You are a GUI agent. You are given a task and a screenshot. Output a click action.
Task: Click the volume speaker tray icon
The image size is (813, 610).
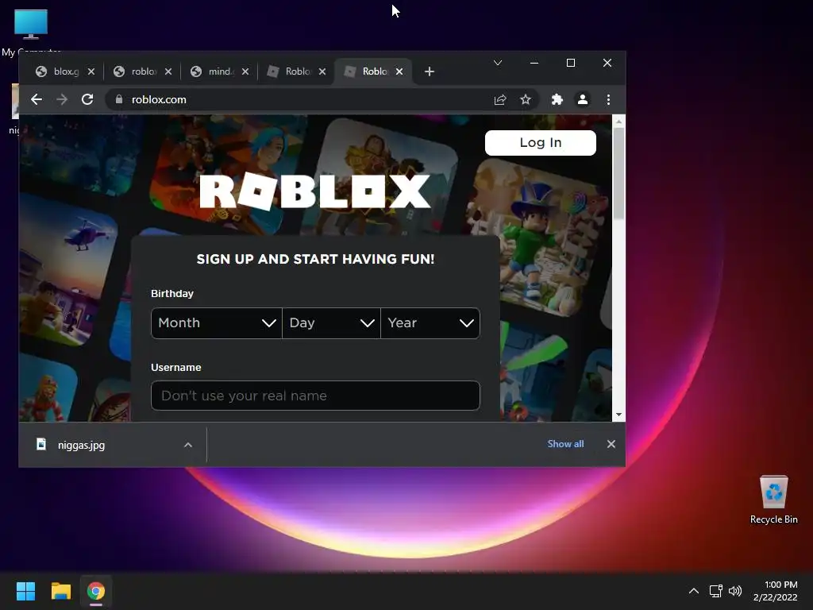735,591
